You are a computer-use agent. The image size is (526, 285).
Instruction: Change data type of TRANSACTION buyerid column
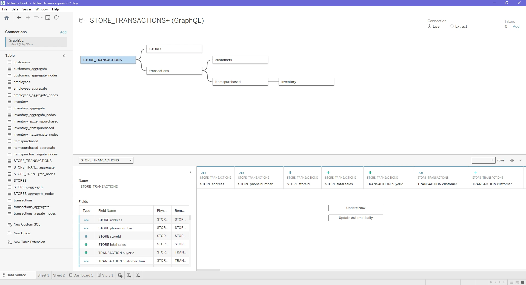pyautogui.click(x=370, y=173)
